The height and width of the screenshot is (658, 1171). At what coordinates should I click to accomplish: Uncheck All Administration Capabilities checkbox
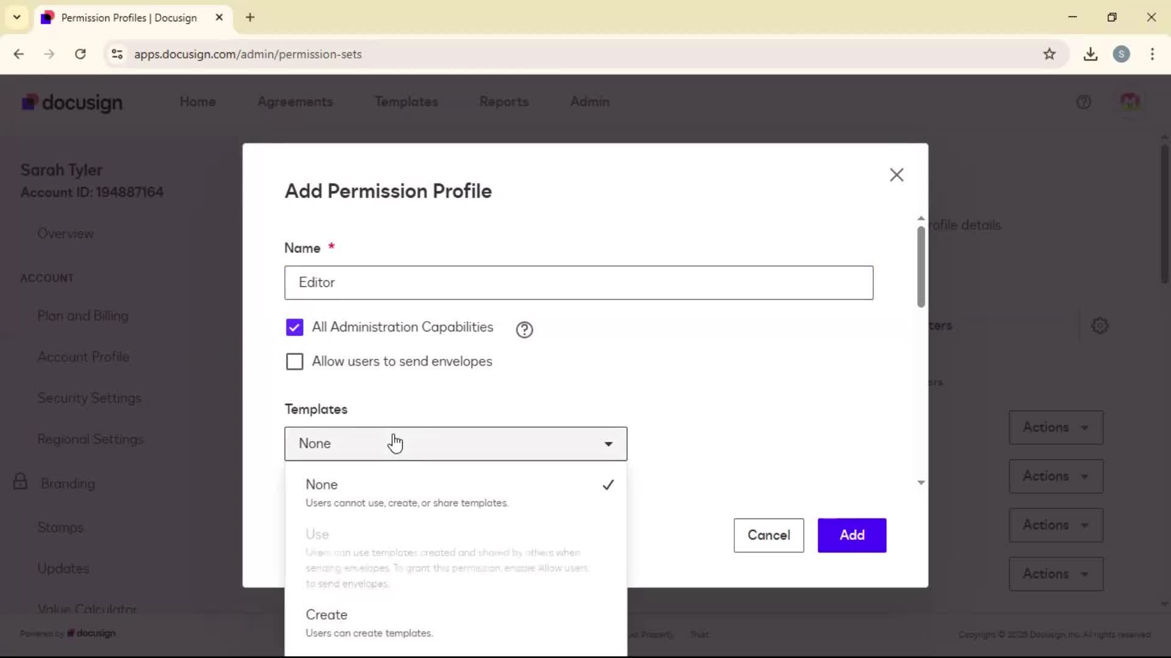(x=295, y=327)
